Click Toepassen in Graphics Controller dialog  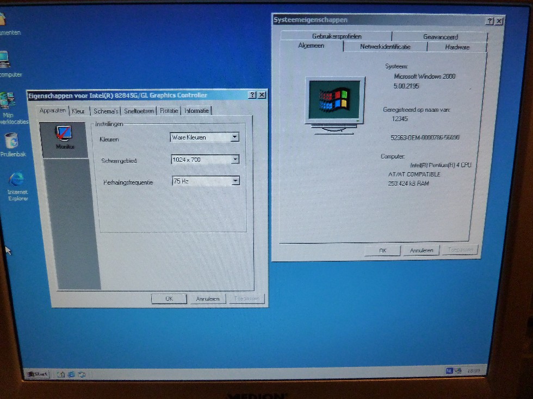[247, 299]
